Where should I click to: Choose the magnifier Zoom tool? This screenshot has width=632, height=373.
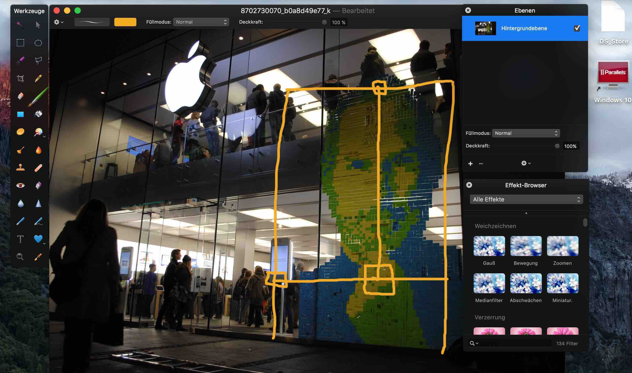pyautogui.click(x=20, y=257)
